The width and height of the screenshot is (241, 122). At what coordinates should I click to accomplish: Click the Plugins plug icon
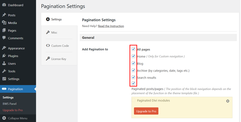point(4,56)
